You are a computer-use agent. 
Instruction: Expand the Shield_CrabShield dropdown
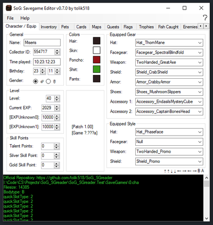[200, 72]
